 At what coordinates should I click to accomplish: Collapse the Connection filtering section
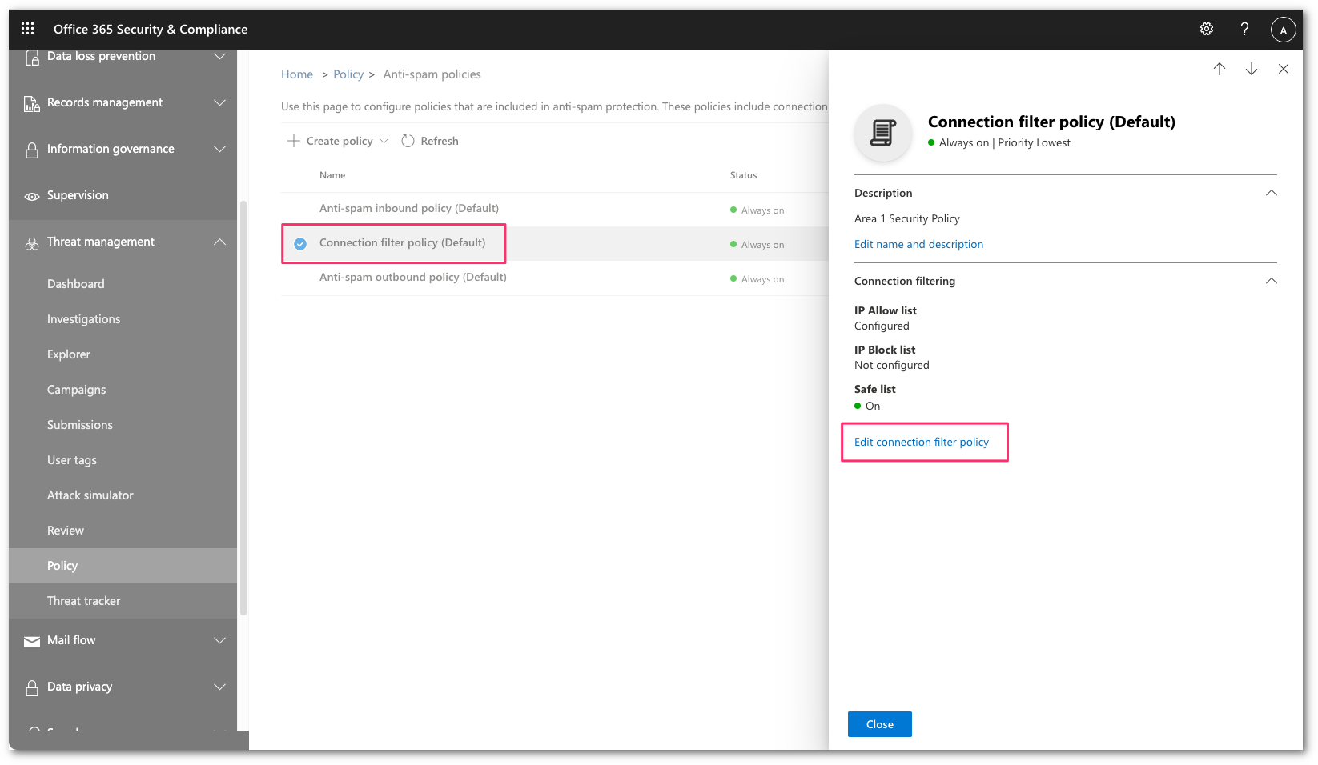1271,281
